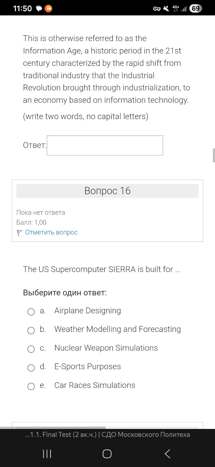Tap the recent apps navigation button
This screenshot has height=467, width=215.
point(47,453)
